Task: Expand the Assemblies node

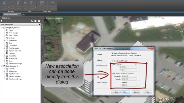Action: coord(4,56)
